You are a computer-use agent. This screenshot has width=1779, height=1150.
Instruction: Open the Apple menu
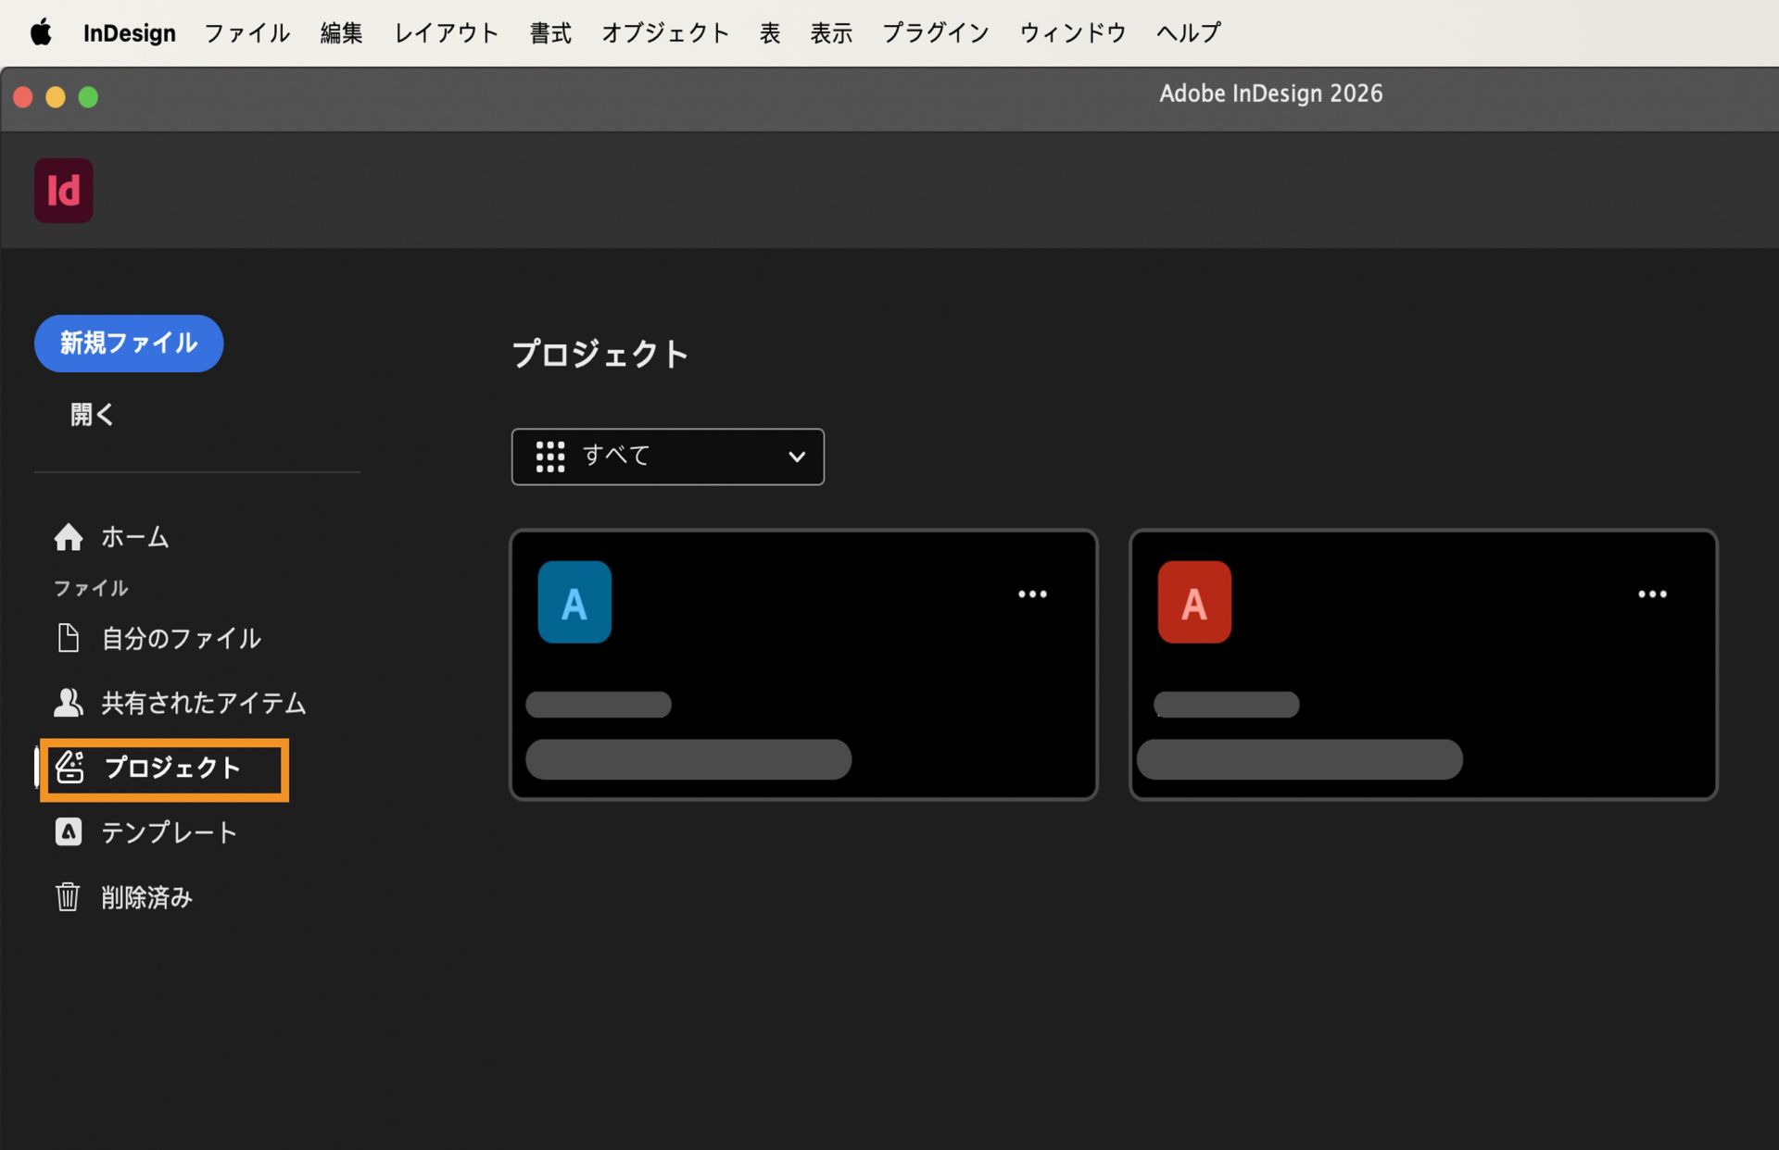point(39,32)
